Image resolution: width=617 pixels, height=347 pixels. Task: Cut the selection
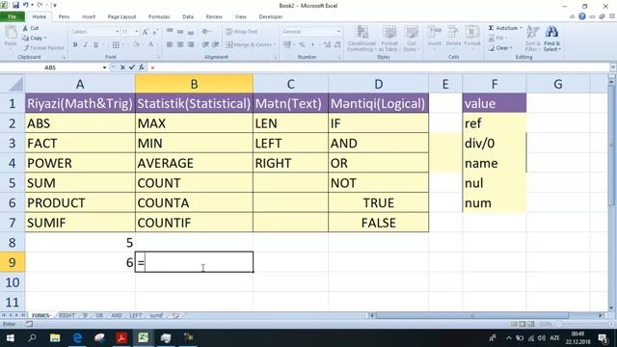click(x=31, y=28)
